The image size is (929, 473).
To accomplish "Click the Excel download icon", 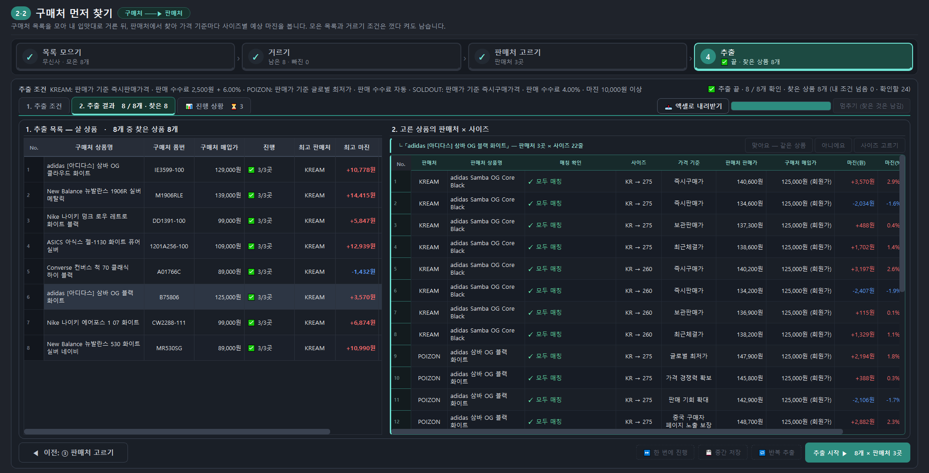I will pos(669,106).
